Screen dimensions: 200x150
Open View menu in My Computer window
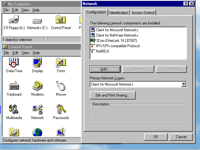click(x=25, y=10)
